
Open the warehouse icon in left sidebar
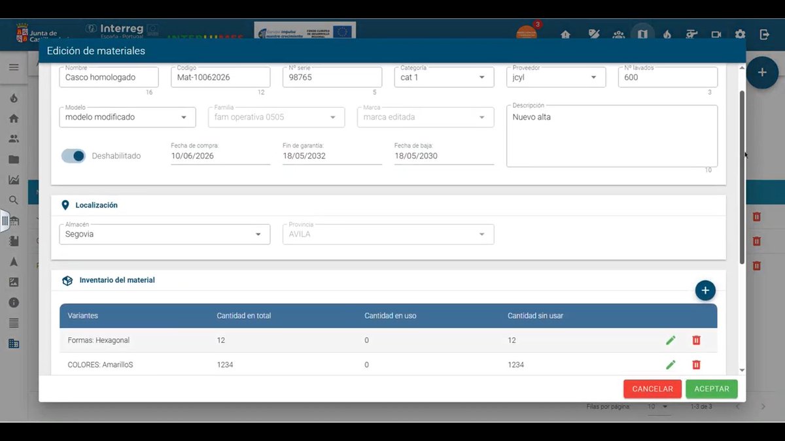[x=14, y=221]
